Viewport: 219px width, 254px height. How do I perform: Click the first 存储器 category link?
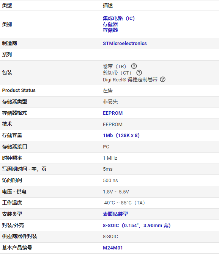(x=110, y=25)
